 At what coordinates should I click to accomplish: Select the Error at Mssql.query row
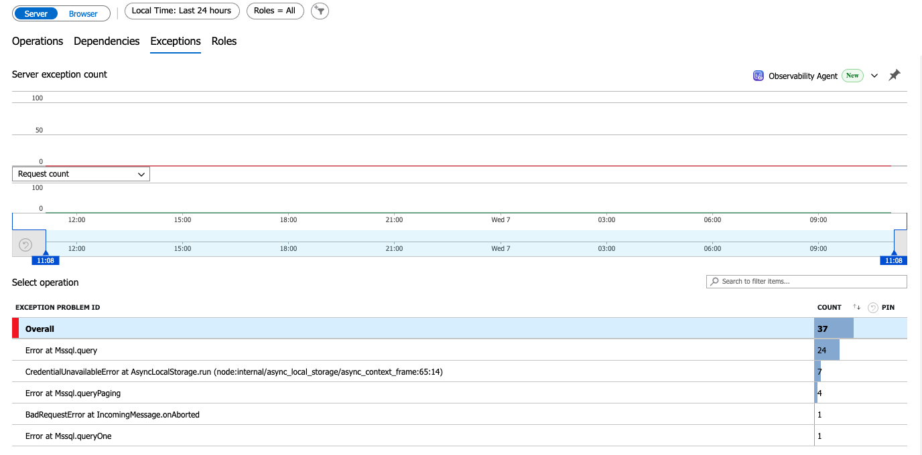[460, 350]
